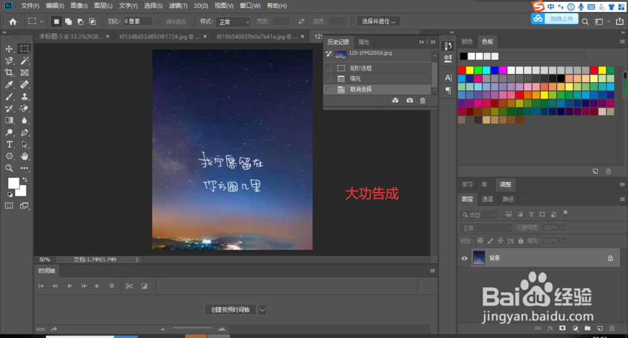This screenshot has width=628, height=338.
Task: Open search magnifier icon at top right
Action: click(x=585, y=21)
